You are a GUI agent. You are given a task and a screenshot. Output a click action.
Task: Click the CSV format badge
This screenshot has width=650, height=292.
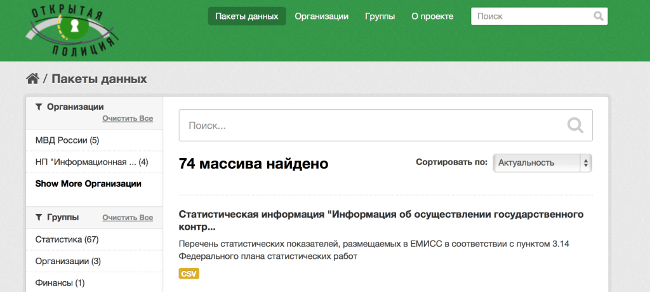pyautogui.click(x=189, y=274)
